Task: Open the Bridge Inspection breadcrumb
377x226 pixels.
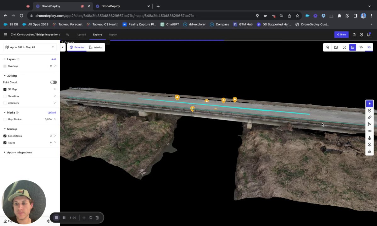Action: (48, 35)
